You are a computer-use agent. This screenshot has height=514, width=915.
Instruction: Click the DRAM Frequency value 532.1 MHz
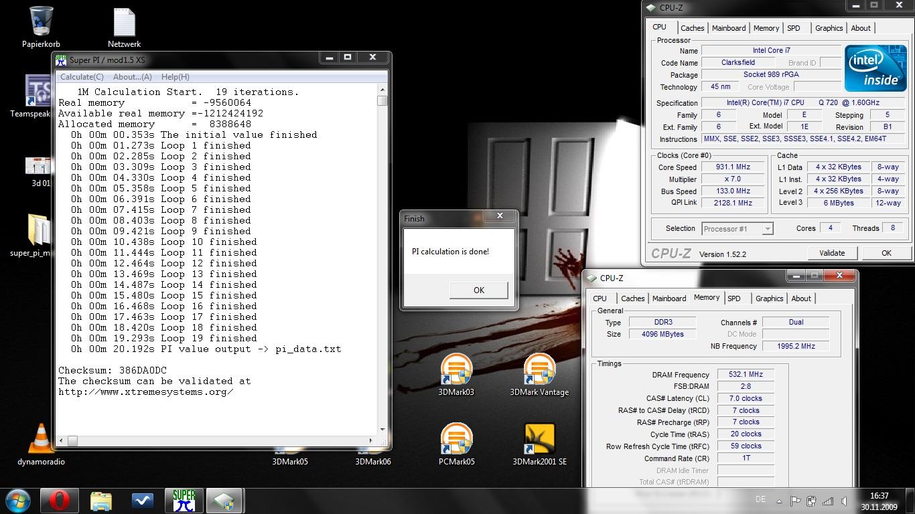(746, 375)
